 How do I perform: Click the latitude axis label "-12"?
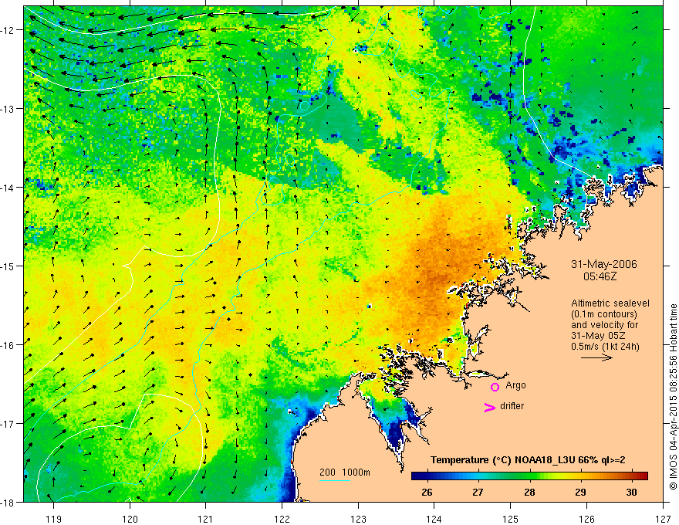coord(8,30)
